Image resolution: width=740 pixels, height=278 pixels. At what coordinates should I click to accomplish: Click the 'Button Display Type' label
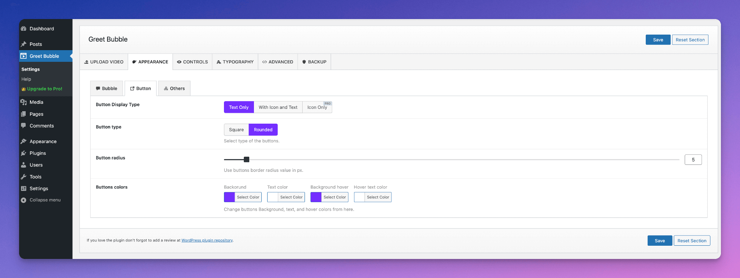coord(118,105)
